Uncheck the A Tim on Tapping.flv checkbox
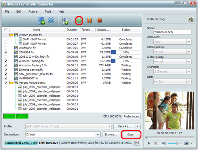Viewport: 198px width, 150px height. pos(6,61)
